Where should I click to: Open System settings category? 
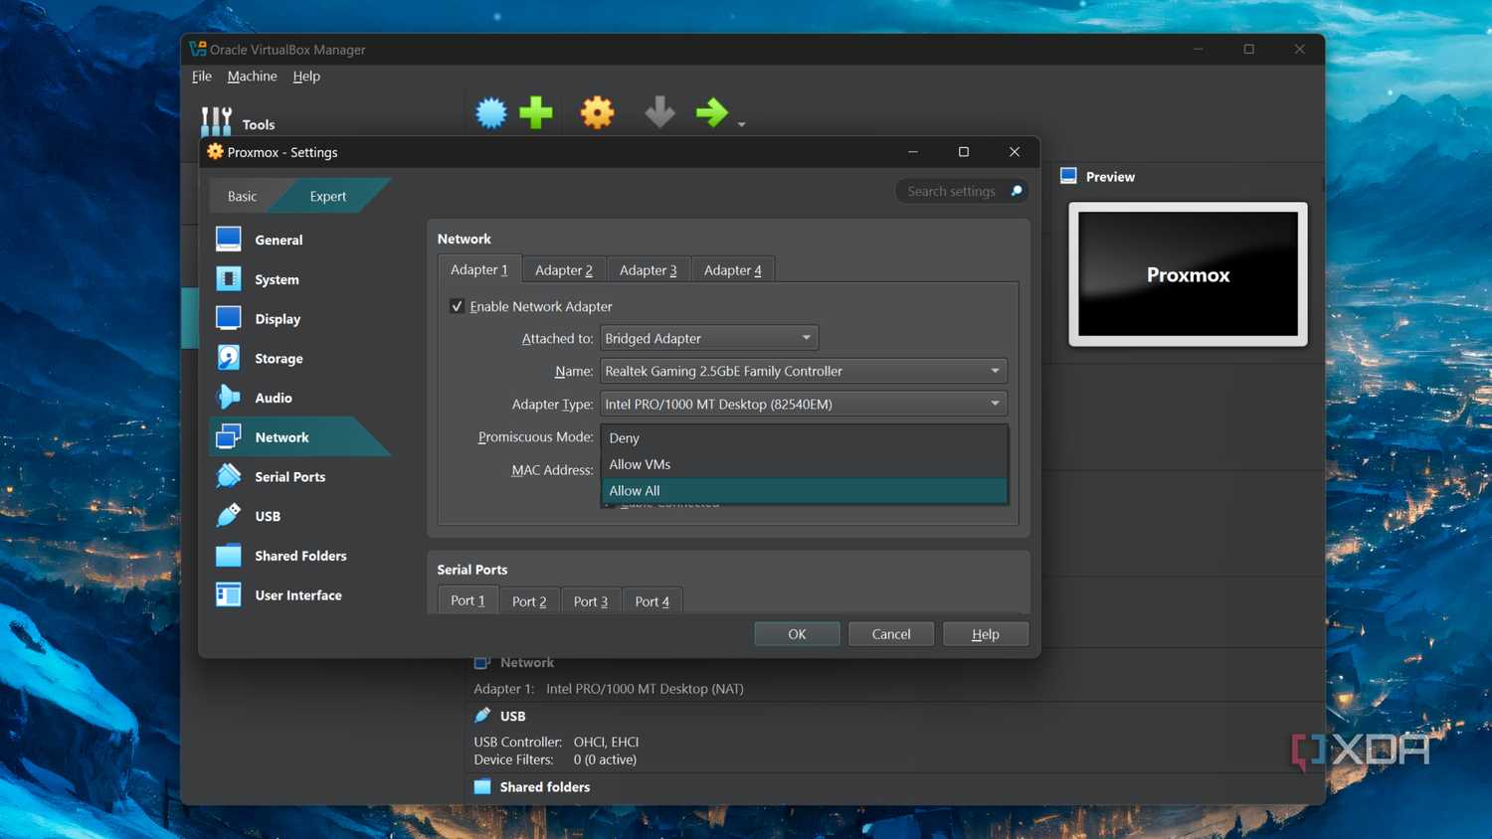point(300,279)
